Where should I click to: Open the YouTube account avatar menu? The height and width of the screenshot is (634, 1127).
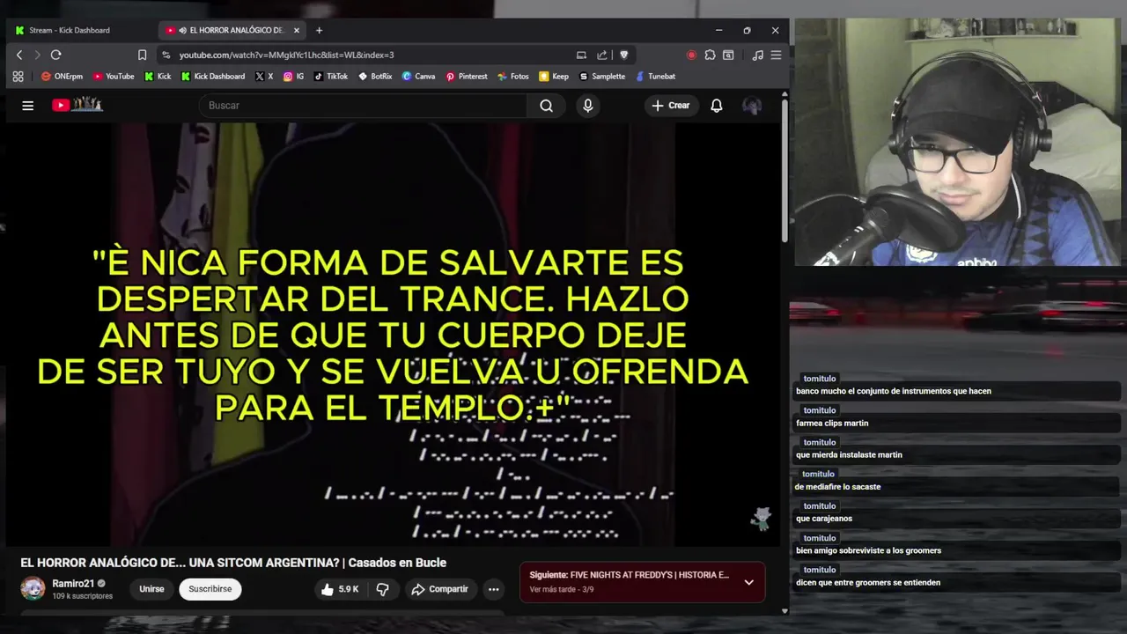(x=752, y=106)
